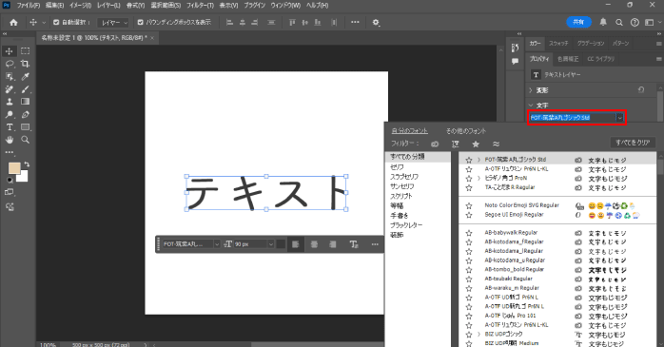Click the font family dropdown arrow in Properties
This screenshot has width=664, height=347.
click(x=620, y=118)
